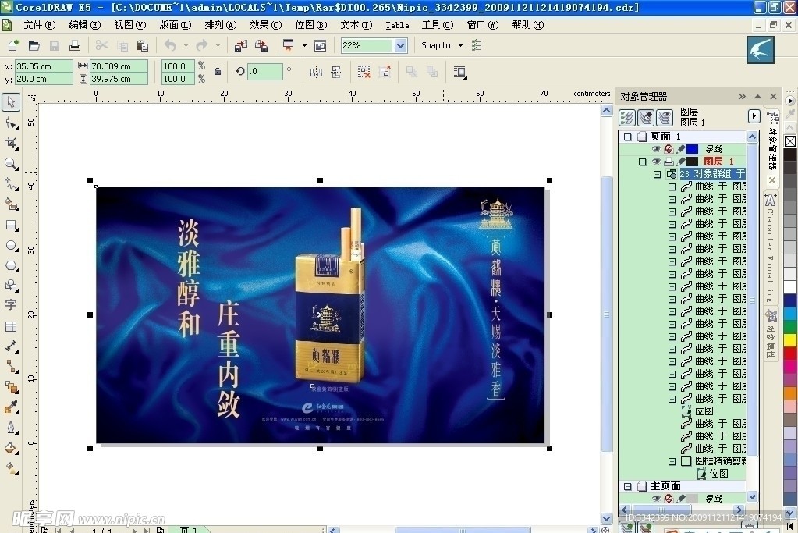Collapse the 图层 1 tree node

(642, 162)
